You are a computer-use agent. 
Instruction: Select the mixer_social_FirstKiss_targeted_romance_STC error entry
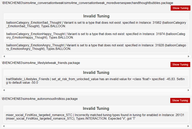coord(96,117)
